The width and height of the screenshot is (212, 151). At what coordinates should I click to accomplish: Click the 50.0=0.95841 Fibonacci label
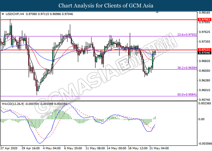click(187, 95)
